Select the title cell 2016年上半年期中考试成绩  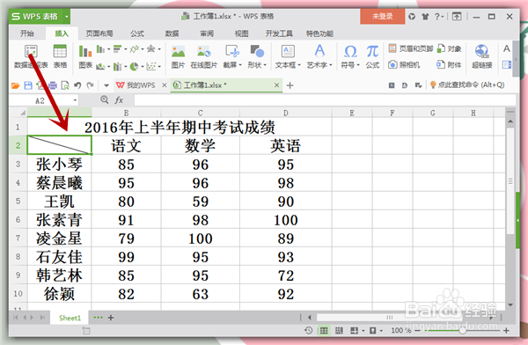[180, 127]
